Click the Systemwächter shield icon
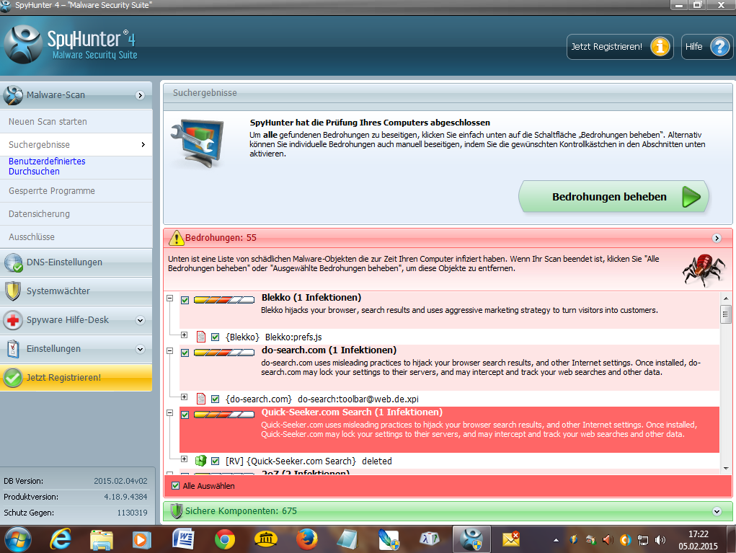The height and width of the screenshot is (553, 736). coord(13,291)
